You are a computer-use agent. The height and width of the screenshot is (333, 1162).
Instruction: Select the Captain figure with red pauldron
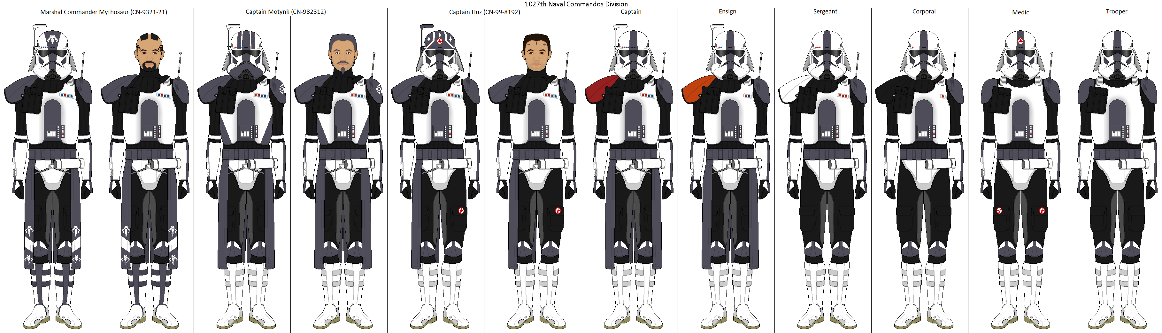point(629,177)
